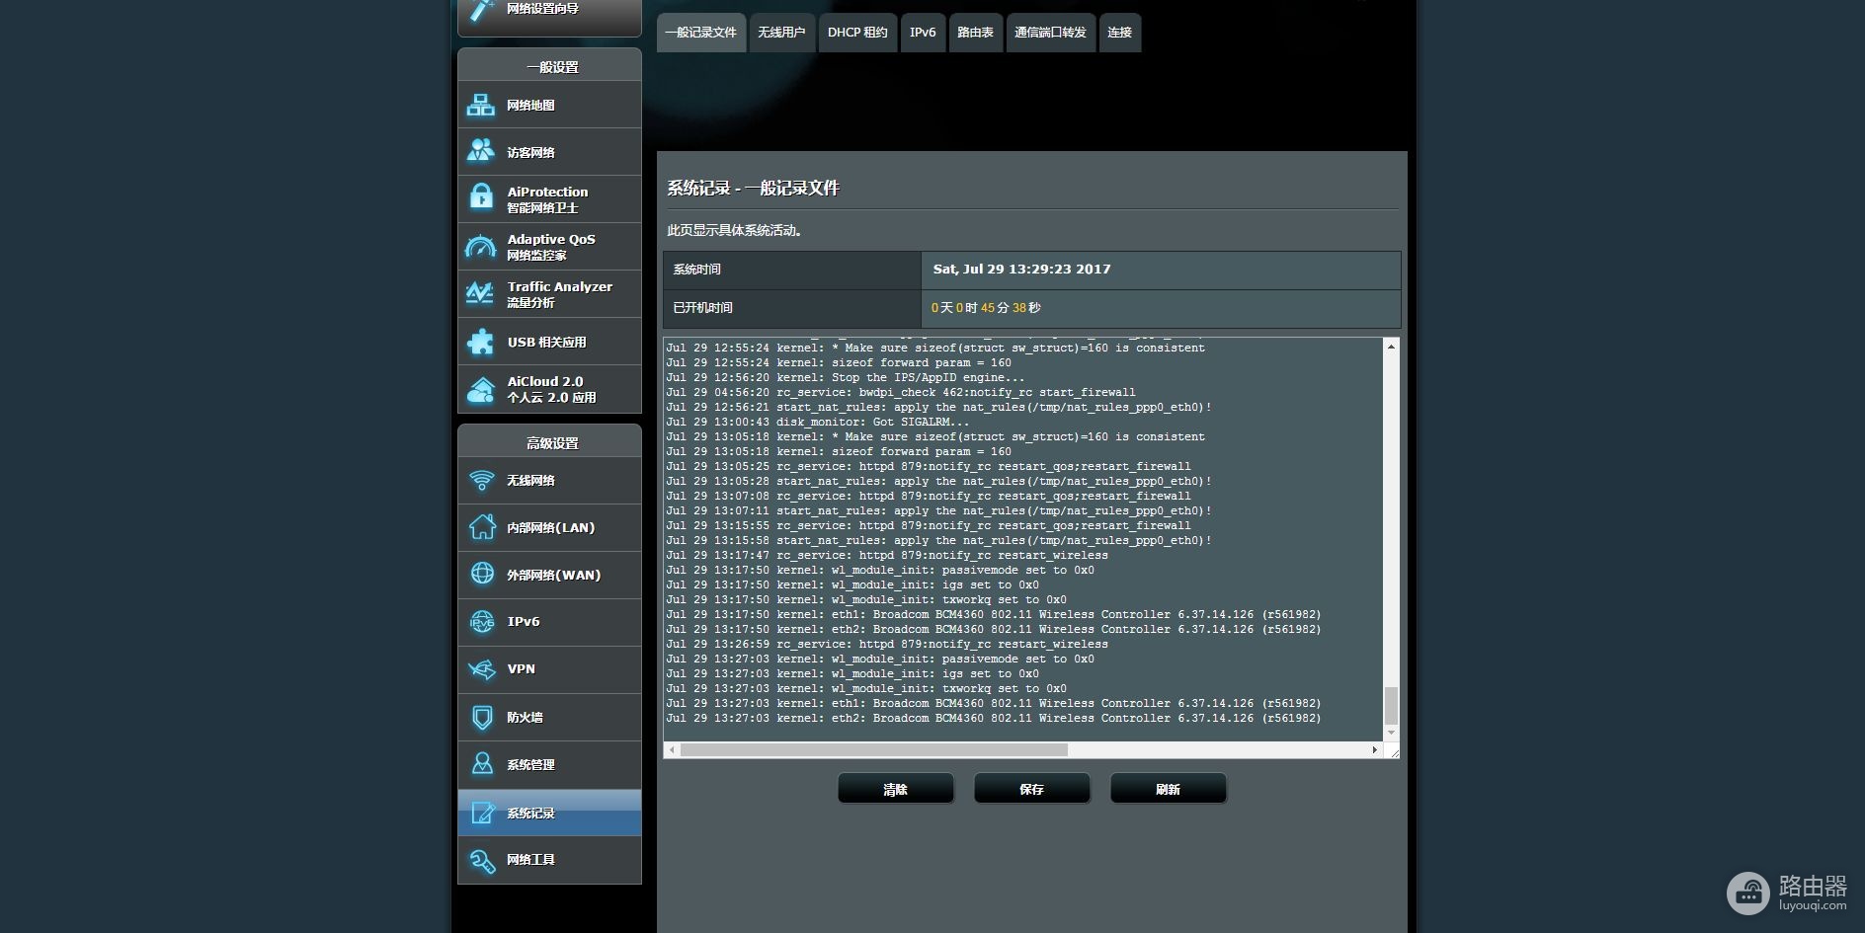This screenshot has width=1865, height=933.
Task: Open the 访客网络 menu label
Action: point(530,153)
